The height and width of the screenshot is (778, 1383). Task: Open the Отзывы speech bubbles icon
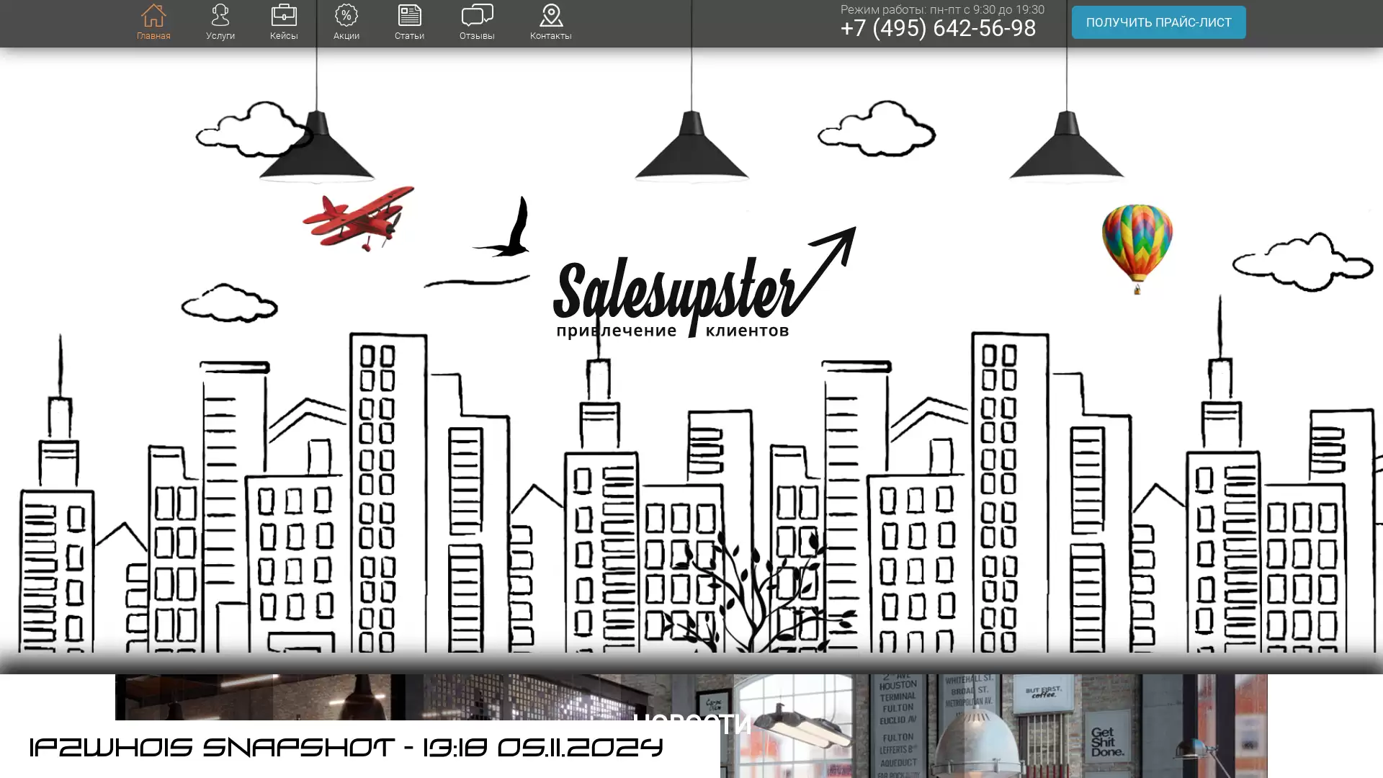click(x=477, y=15)
